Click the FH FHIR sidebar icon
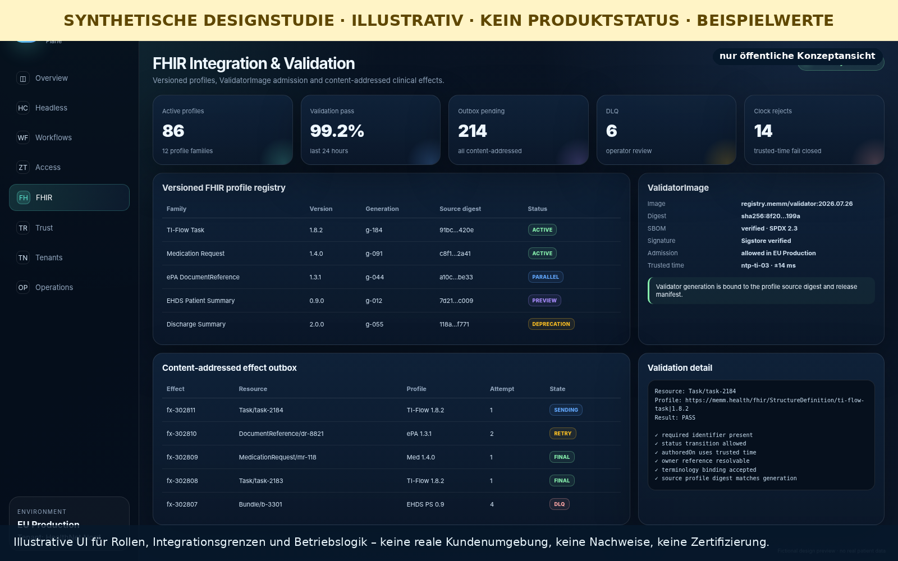898x561 pixels. (24, 198)
